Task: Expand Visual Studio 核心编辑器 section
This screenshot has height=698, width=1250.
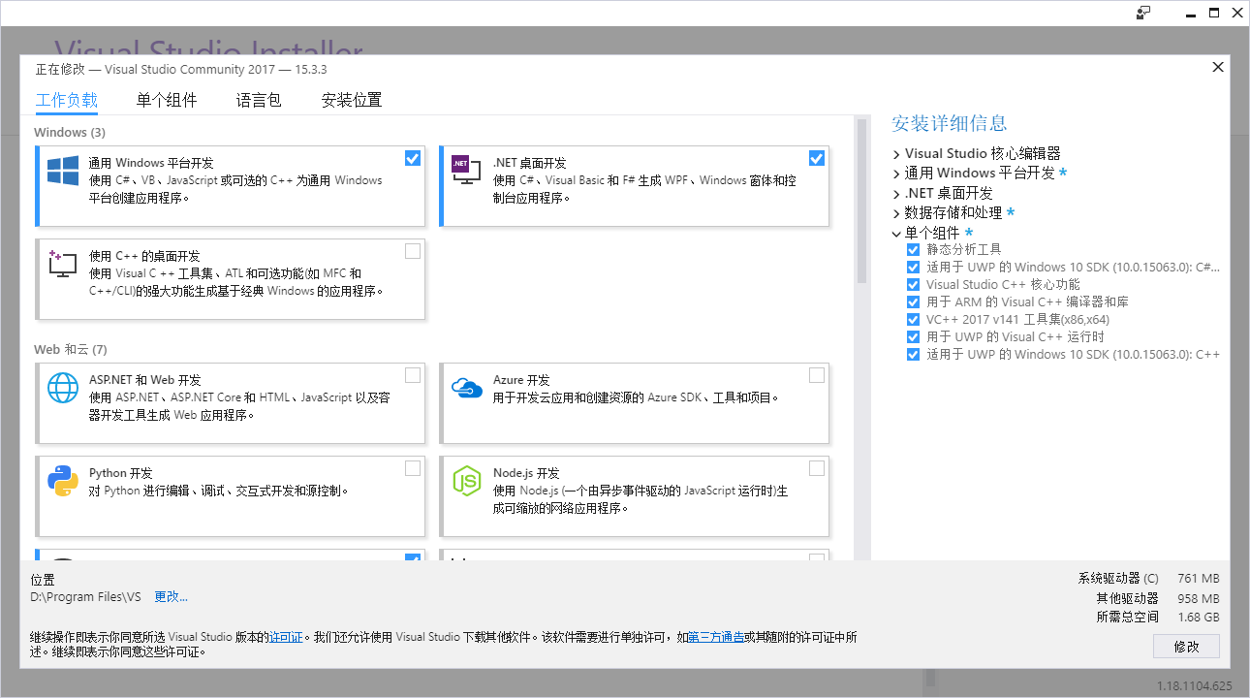Action: [896, 154]
